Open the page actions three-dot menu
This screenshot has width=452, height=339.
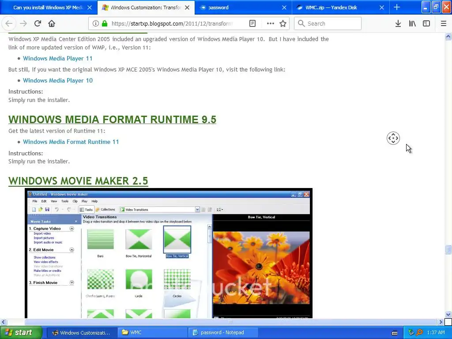pyautogui.click(x=271, y=23)
